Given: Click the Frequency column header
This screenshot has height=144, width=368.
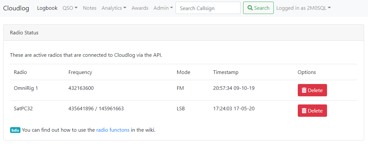Looking at the screenshot, I should point(80,72).
